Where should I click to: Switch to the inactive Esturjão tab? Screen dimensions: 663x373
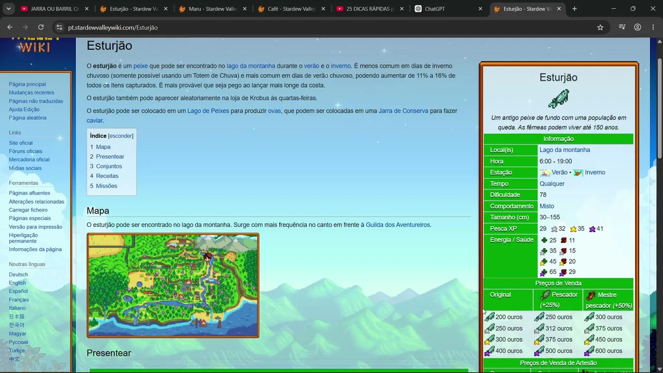click(x=133, y=9)
